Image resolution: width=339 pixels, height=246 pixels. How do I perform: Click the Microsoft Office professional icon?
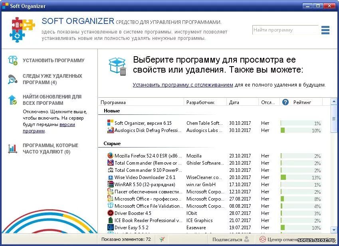[110, 199]
